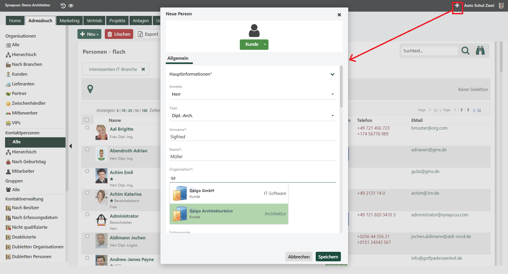Open the Projekte tab
Viewport: 508px width, 274px height.
(117, 21)
